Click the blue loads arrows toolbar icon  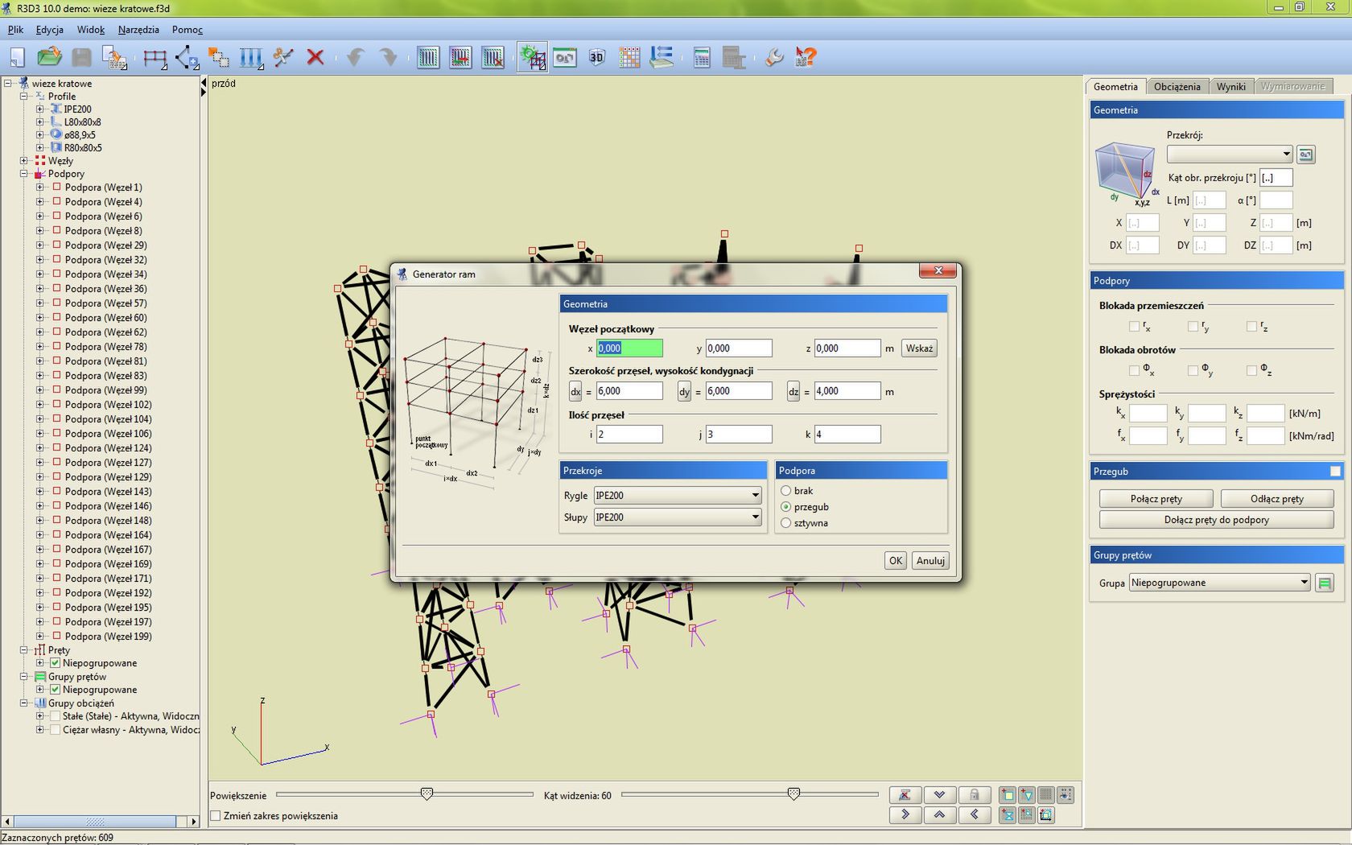[x=251, y=57]
